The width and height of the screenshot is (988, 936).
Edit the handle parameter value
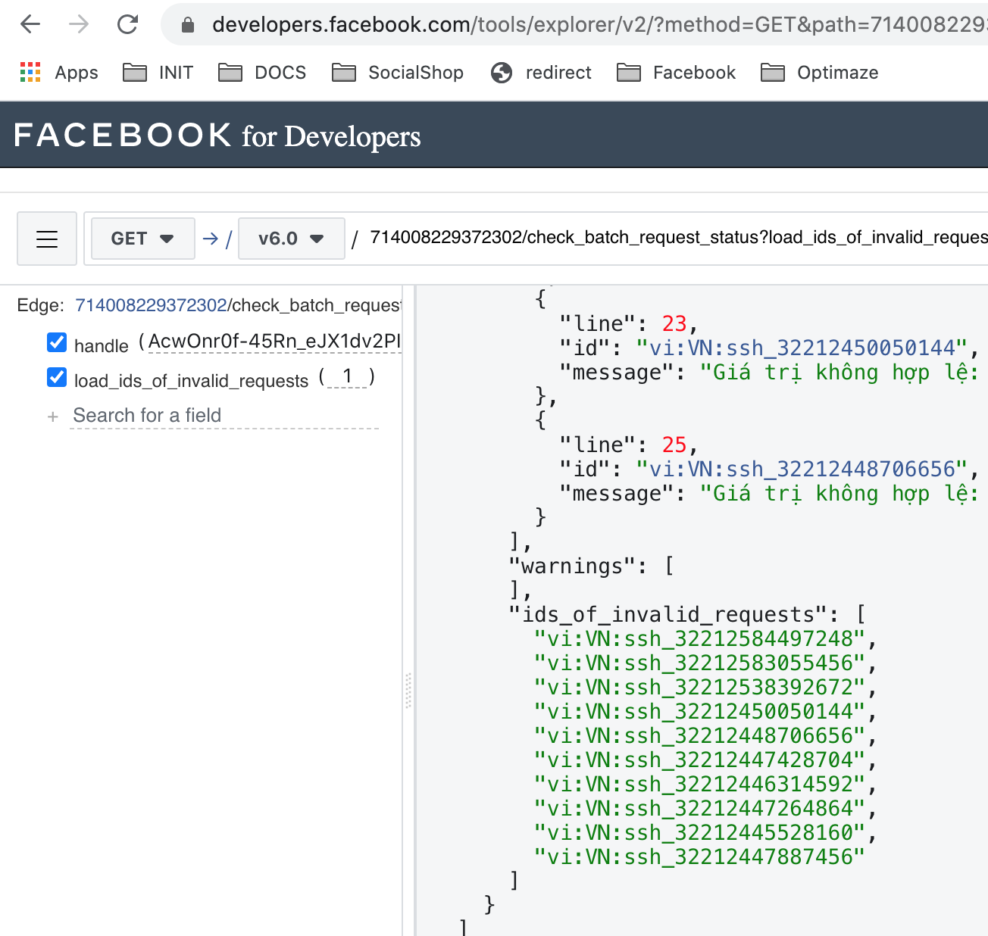274,342
